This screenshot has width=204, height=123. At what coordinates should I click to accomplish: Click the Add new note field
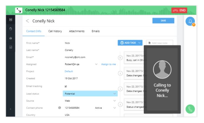click(159, 43)
